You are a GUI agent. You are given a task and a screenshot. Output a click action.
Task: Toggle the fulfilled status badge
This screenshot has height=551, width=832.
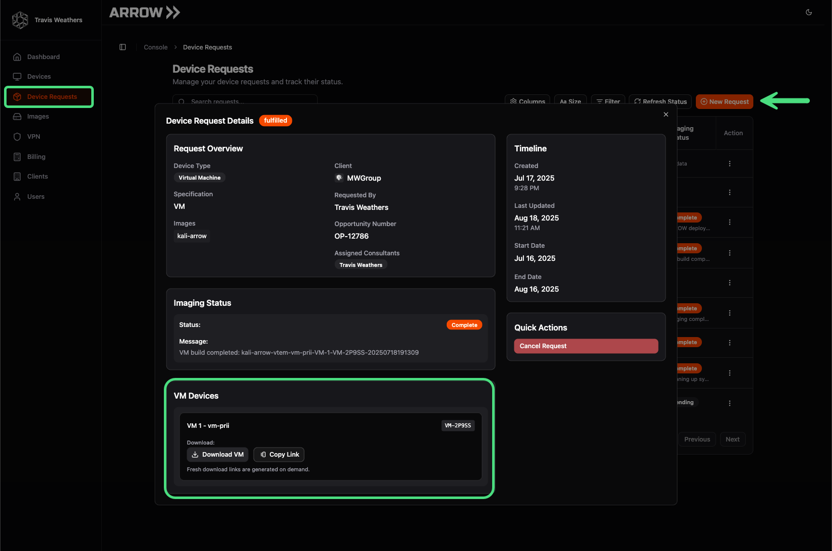pyautogui.click(x=275, y=120)
